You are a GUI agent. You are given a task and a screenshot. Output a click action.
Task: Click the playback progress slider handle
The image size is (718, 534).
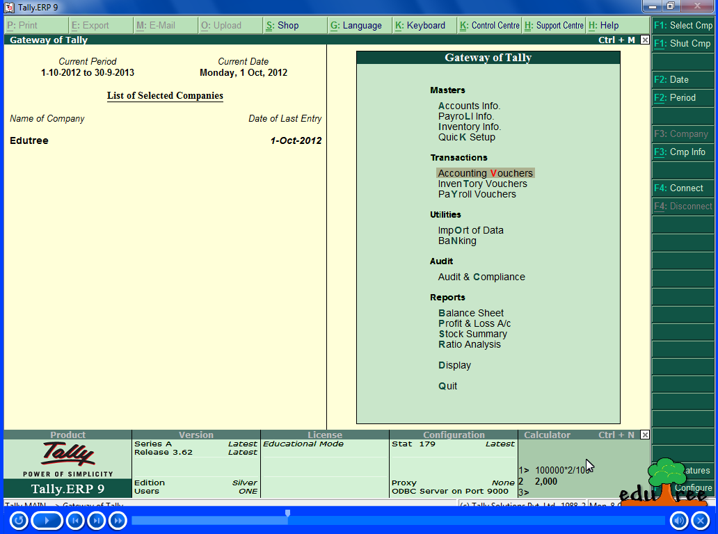pos(287,513)
